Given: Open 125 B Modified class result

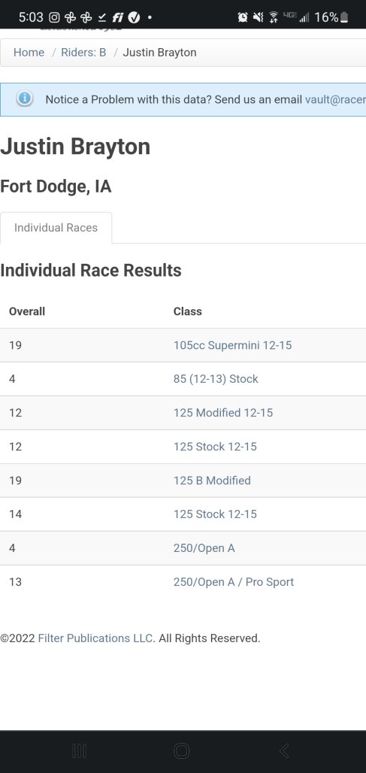Looking at the screenshot, I should (x=212, y=480).
